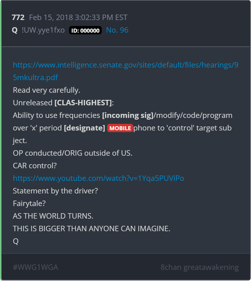251x281 pixels.
Task: Click the 'AS THE WORLD TURNS.' line
Action: [53, 216]
